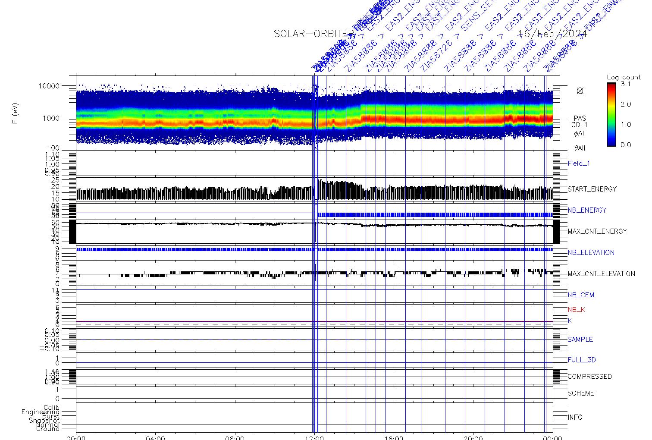
Task: Click the FULL_3D panel label
Action: tap(582, 360)
